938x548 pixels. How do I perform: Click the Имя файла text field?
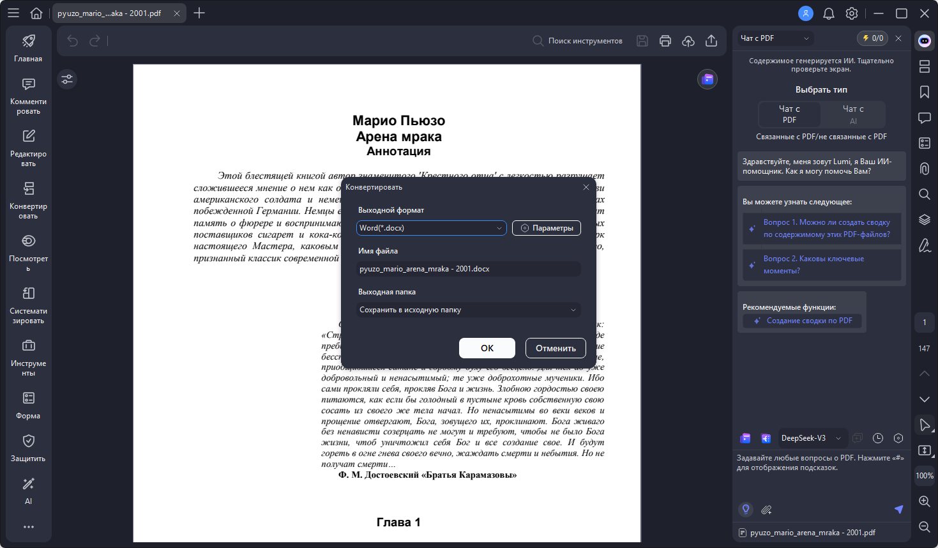pyautogui.click(x=469, y=269)
